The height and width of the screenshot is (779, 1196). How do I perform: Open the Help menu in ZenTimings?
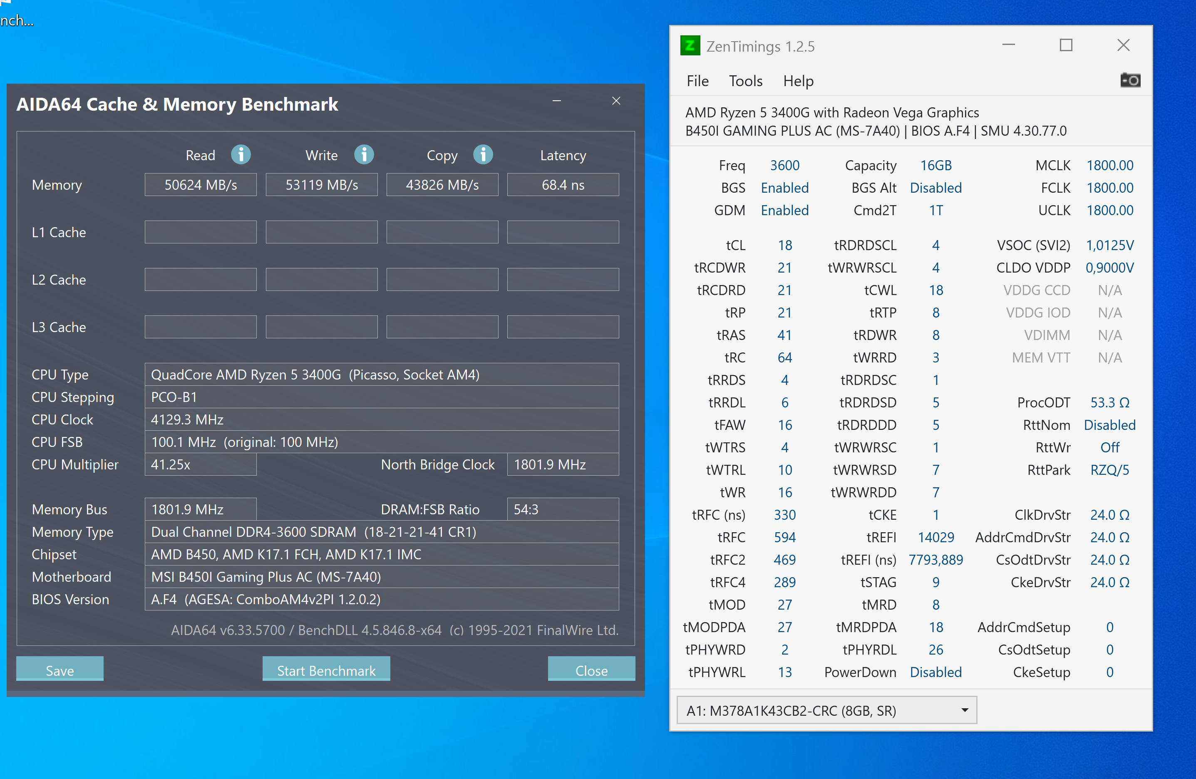798,81
